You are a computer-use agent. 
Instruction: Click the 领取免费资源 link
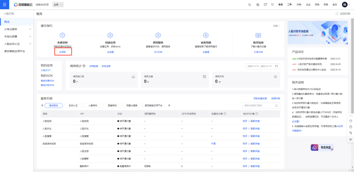(260, 99)
